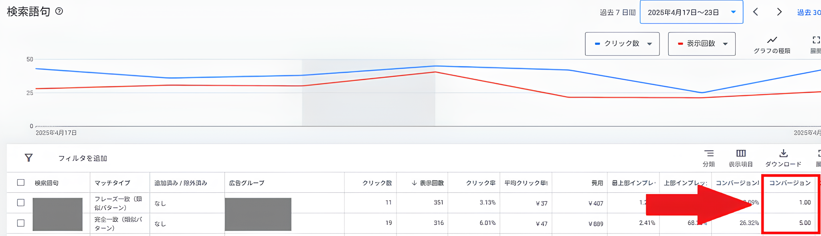Click the filter funnel icon
821x236 pixels.
28,158
